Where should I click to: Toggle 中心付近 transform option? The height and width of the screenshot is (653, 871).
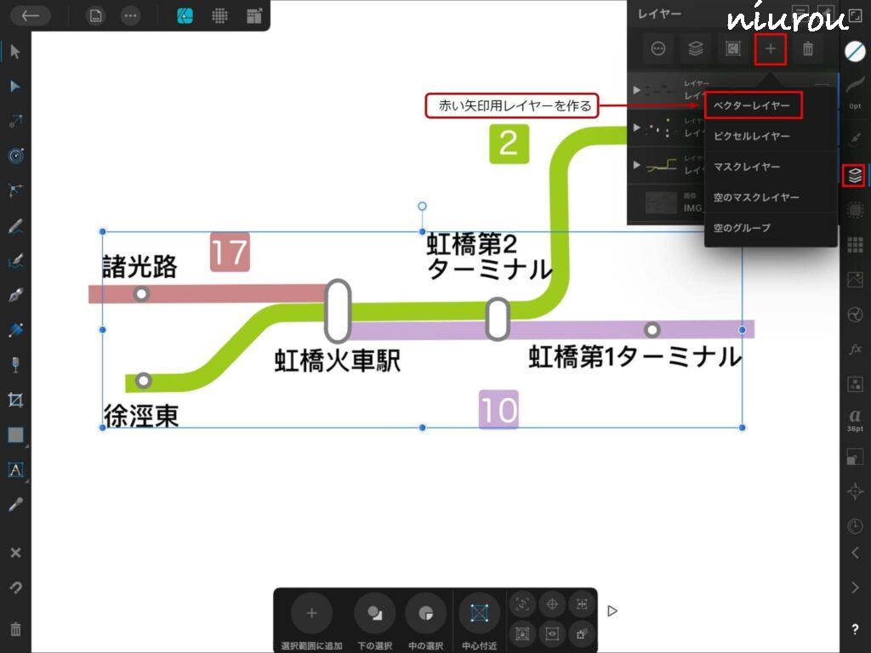pos(479,613)
